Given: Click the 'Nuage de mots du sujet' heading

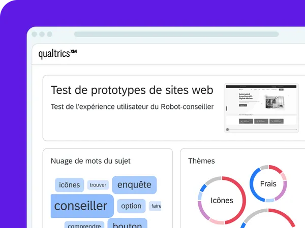Looking at the screenshot, I should (x=90, y=161).
